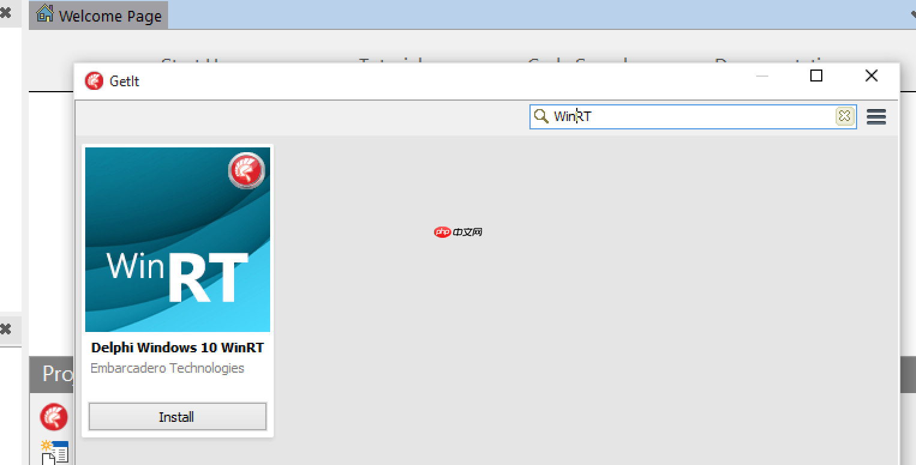The width and height of the screenshot is (916, 465).
Task: Click the home icon on Welcome Page tab
Action: click(x=45, y=14)
